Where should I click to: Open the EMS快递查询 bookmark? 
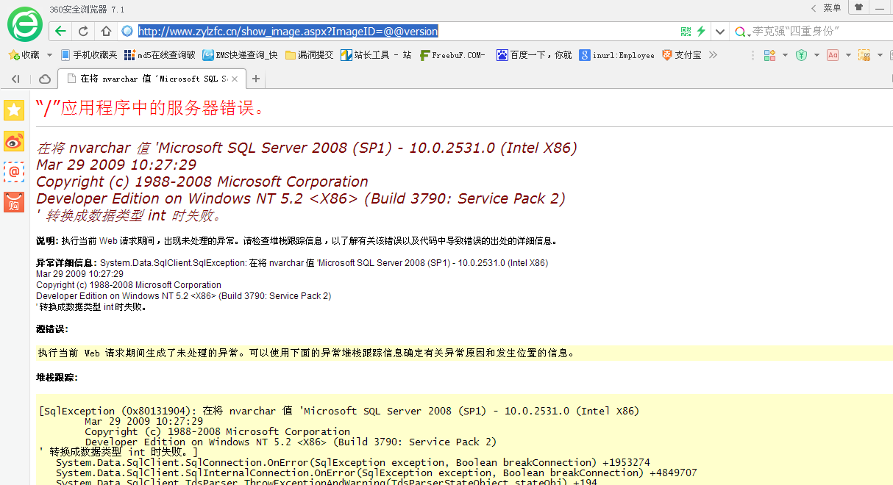[x=240, y=55]
